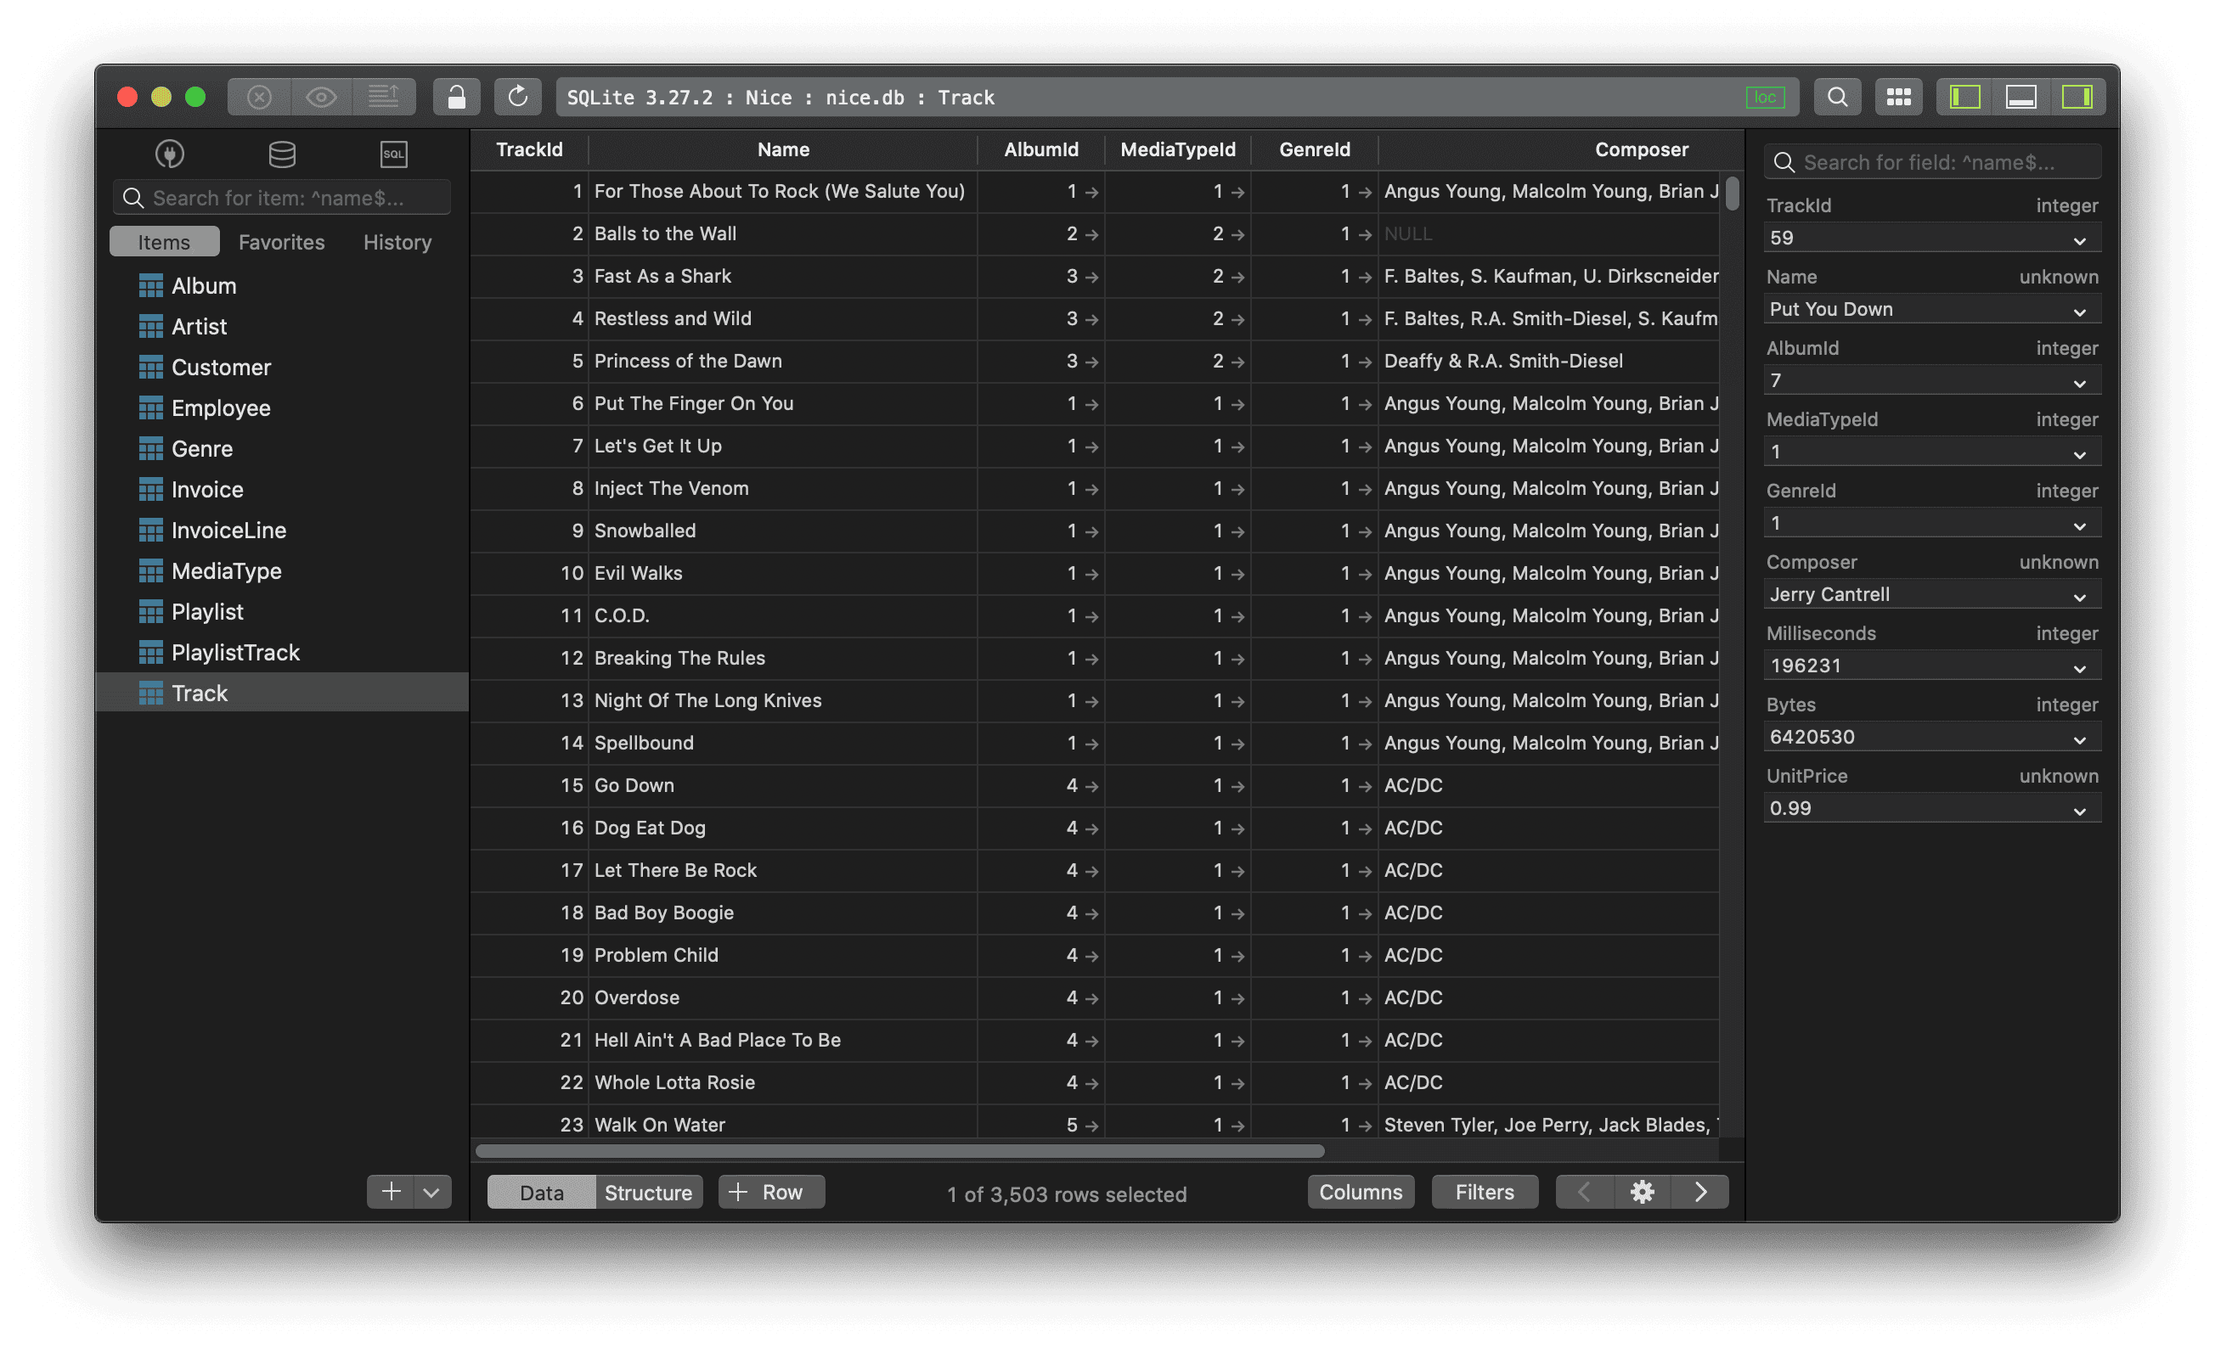Open the chevron menu beside sidebar plus button
The image size is (2215, 1348).
click(x=432, y=1192)
